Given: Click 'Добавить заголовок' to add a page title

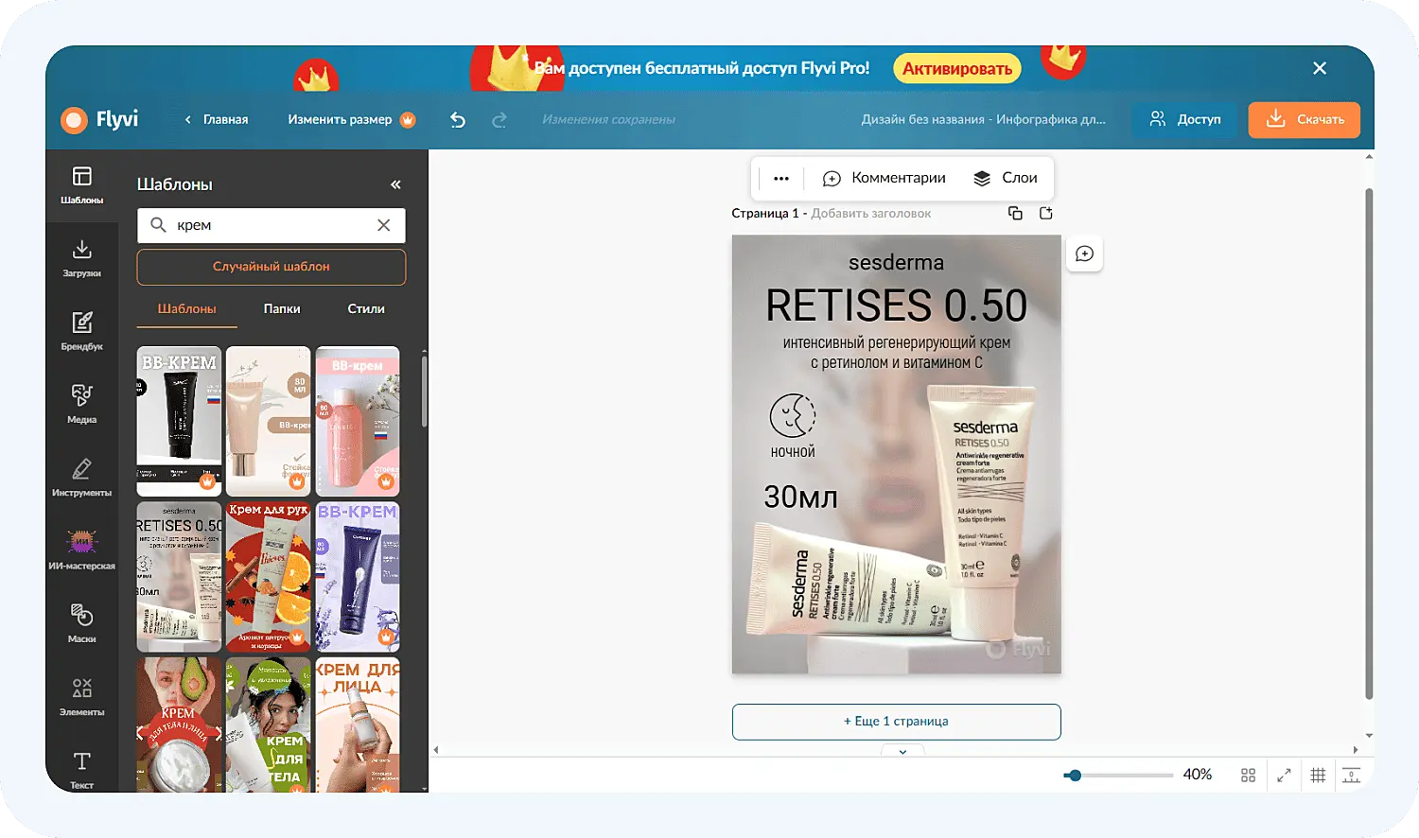Looking at the screenshot, I should point(871,214).
